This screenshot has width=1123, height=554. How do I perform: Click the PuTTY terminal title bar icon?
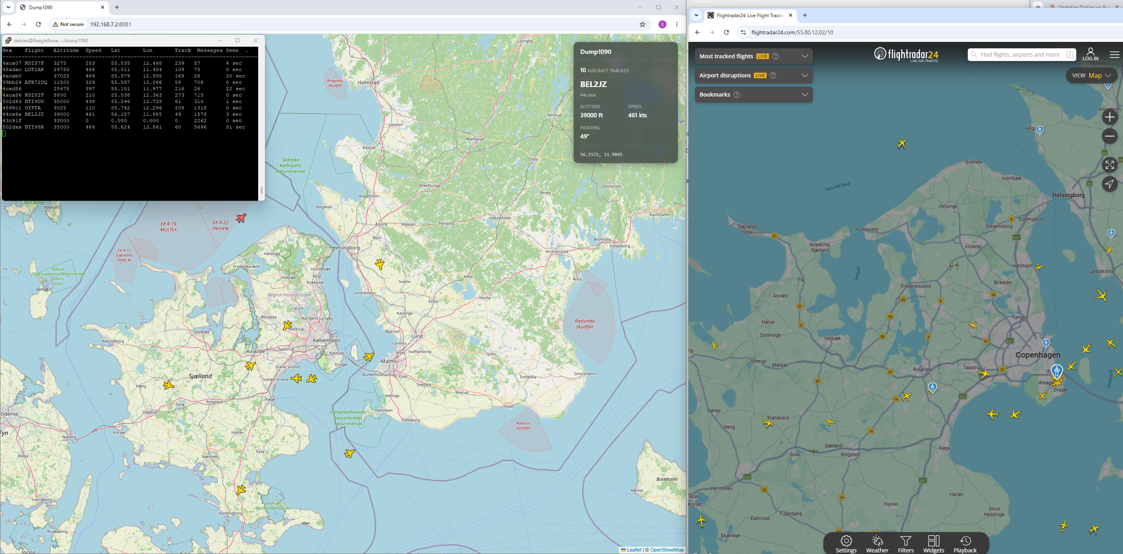(8, 40)
